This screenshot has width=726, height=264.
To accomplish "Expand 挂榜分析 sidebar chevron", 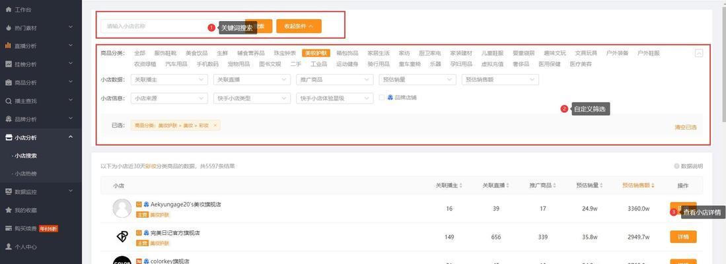I will click(x=71, y=64).
